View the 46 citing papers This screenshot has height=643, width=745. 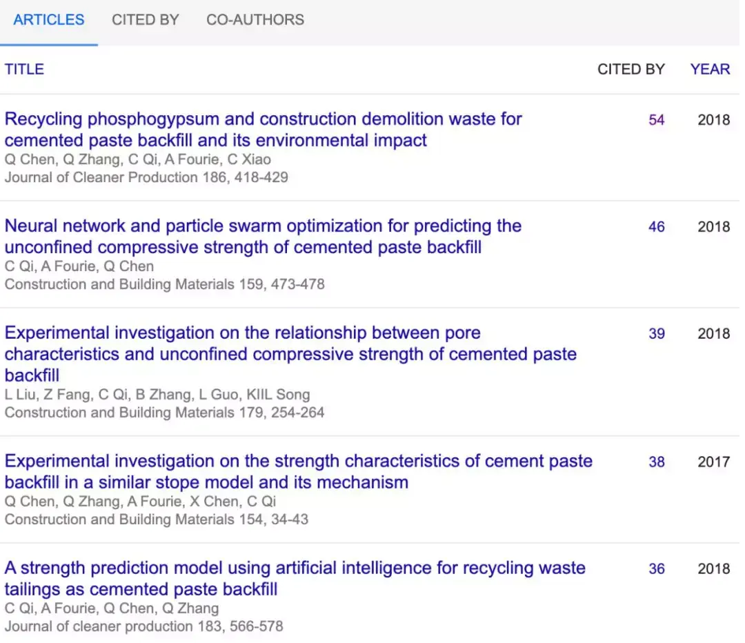click(x=656, y=227)
